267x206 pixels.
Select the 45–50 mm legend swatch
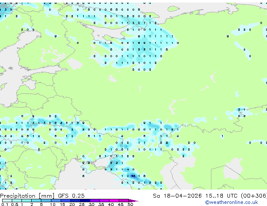click(124, 201)
